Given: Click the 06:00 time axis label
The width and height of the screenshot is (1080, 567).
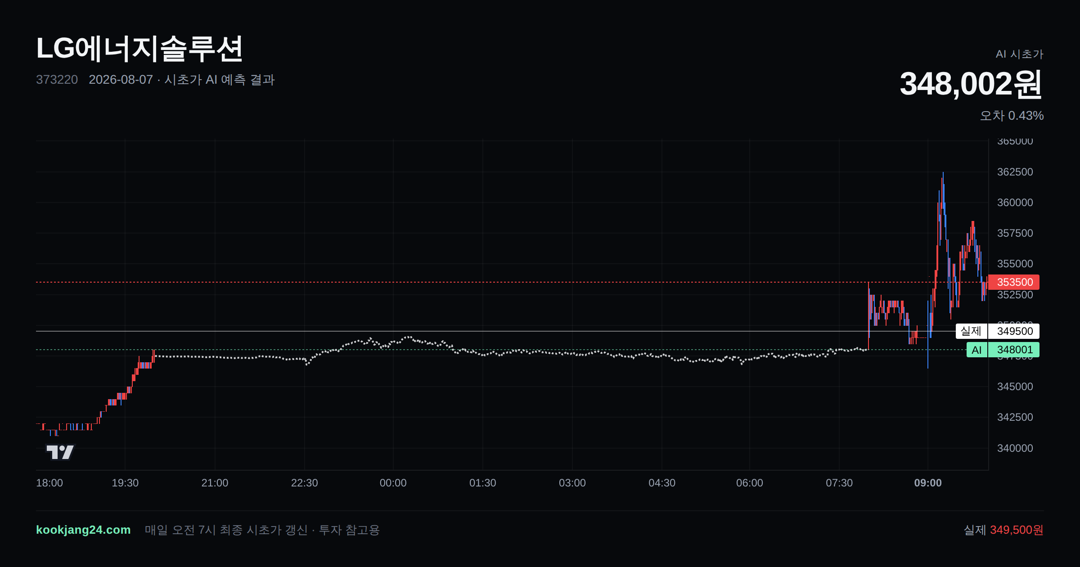Looking at the screenshot, I should click(x=749, y=483).
